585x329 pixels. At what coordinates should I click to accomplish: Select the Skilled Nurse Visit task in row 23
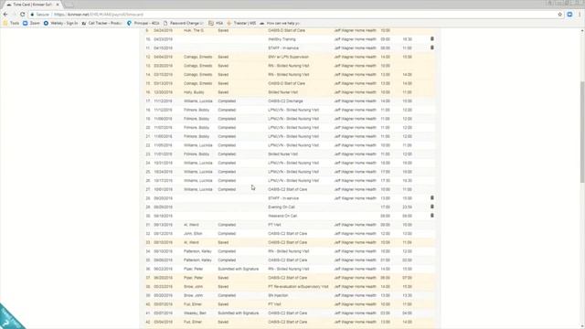[x=282, y=154]
